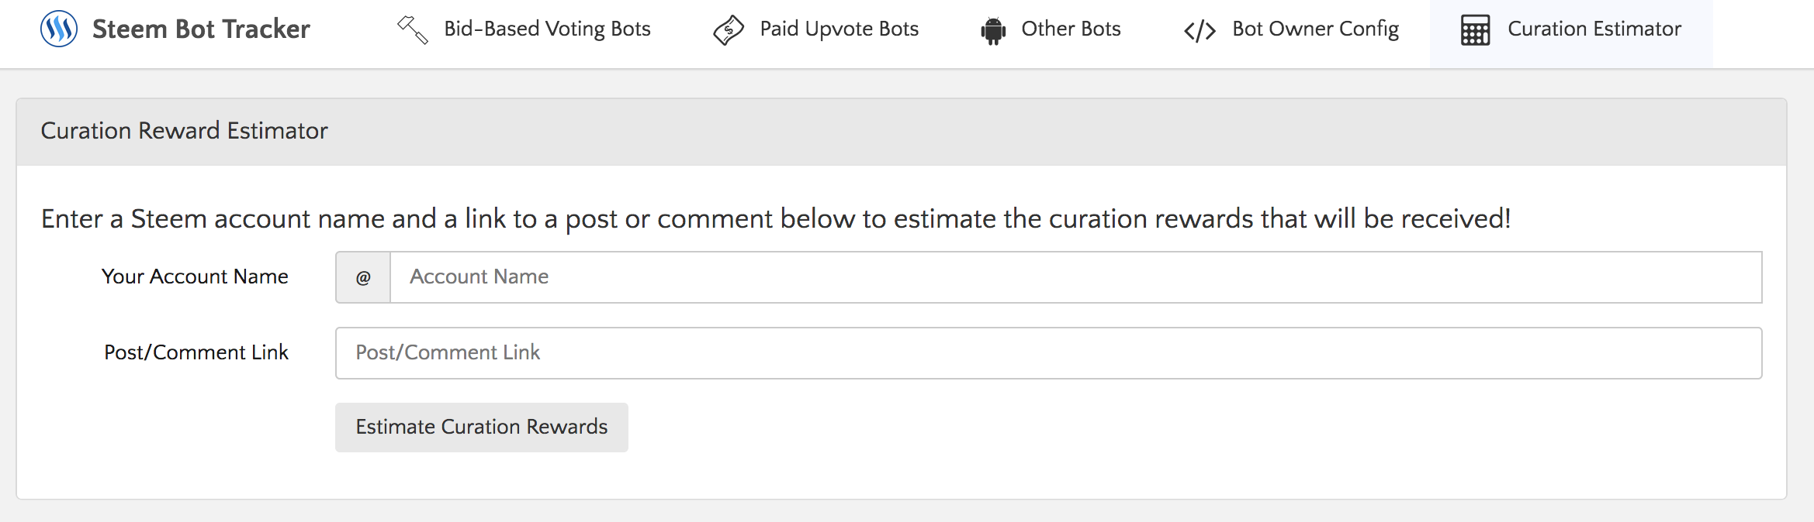This screenshot has height=522, width=1814.
Task: Go to the Other Bots tab
Action: tap(1071, 29)
